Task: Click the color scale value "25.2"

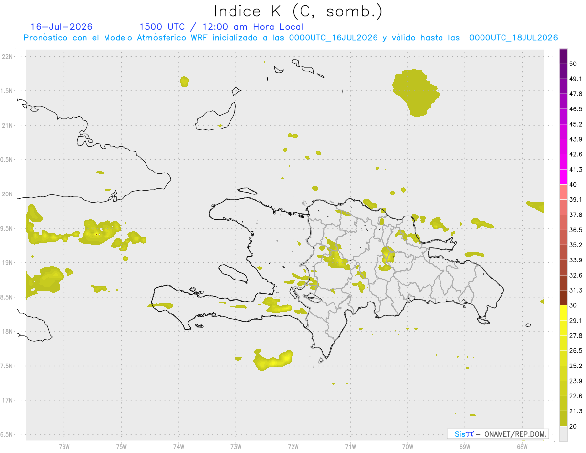Action: pos(576,366)
